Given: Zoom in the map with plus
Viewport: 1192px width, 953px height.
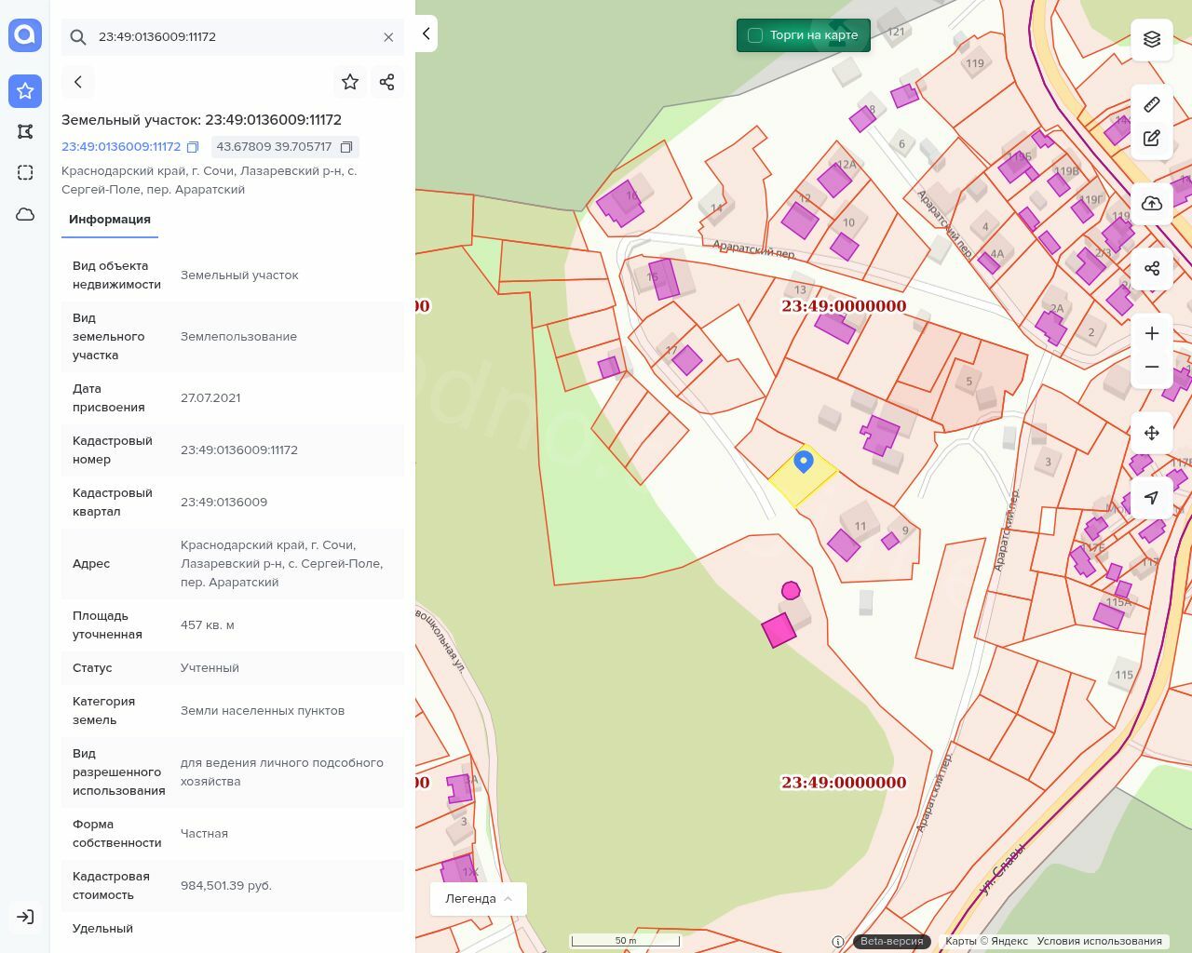Looking at the screenshot, I should (1152, 333).
